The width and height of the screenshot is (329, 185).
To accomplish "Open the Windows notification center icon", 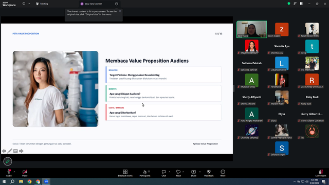I will 323,181.
